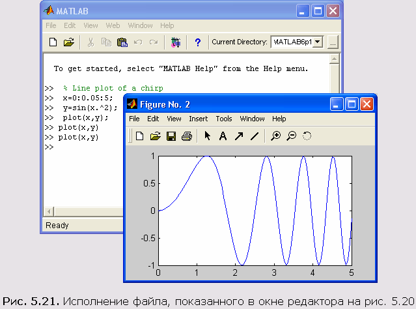
Task: Click the horizontal scrollbar left arrow
Action: click(49, 212)
